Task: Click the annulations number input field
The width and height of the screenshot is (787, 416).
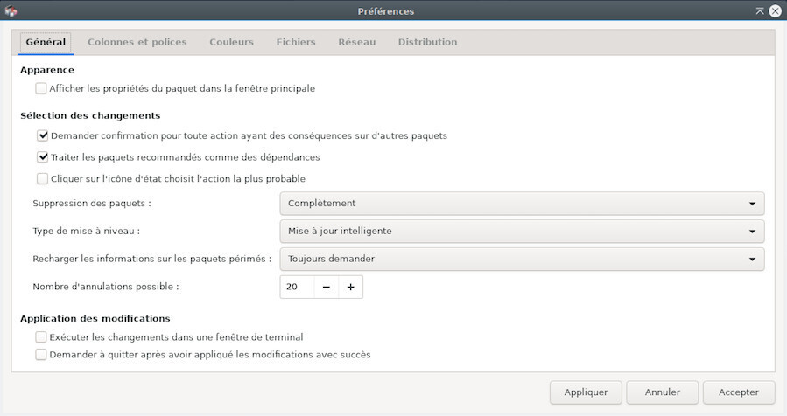Action: 297,287
